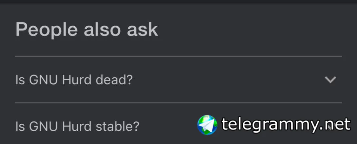Click the down arrow beside the "dead?" question
Screen dimensions: 357x144
pos(330,80)
